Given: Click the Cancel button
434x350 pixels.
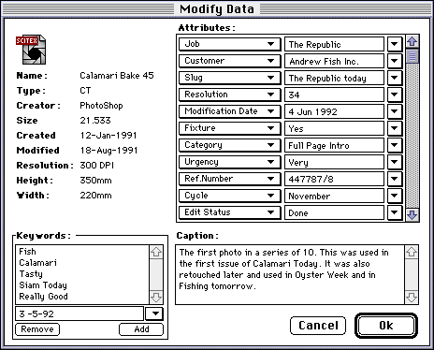Looking at the screenshot, I should click(318, 326).
